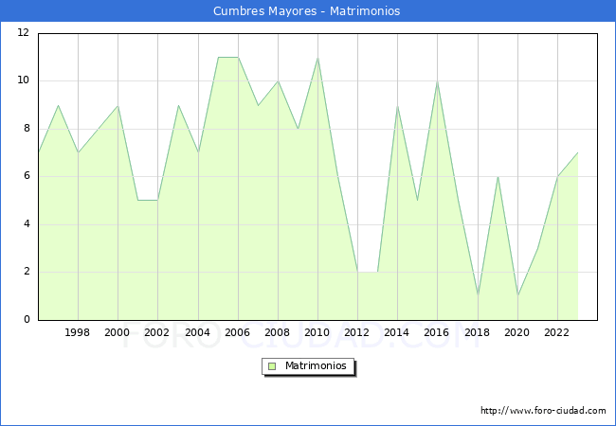Select the 2004 x-axis label

tap(198, 332)
